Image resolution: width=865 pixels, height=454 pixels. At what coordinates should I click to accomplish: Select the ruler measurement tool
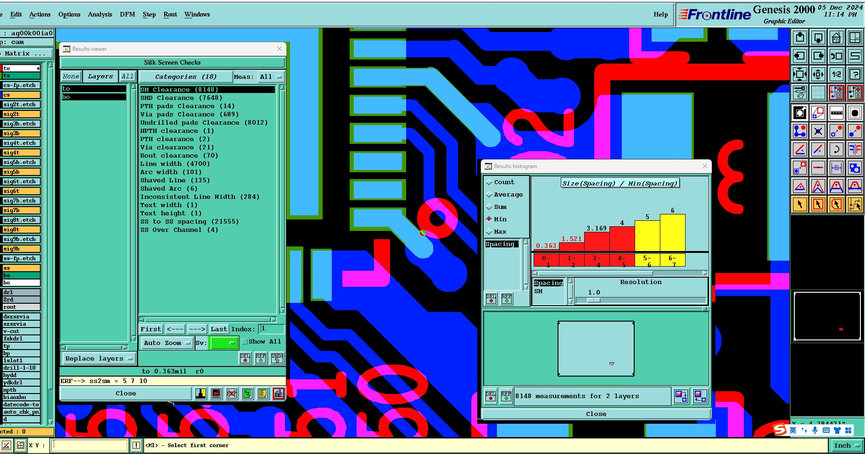[837, 113]
